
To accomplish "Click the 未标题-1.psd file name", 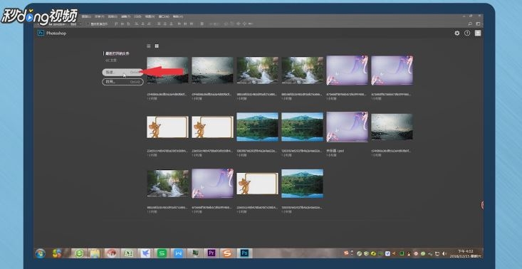I will 335,151.
